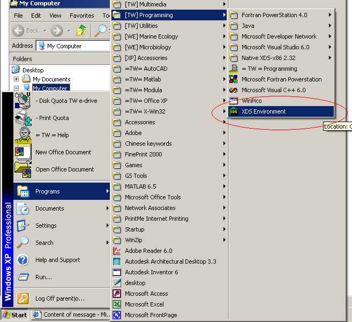This screenshot has height=322, width=352.
Task: Open Autodesk Inventor 6
Action: click(x=151, y=272)
